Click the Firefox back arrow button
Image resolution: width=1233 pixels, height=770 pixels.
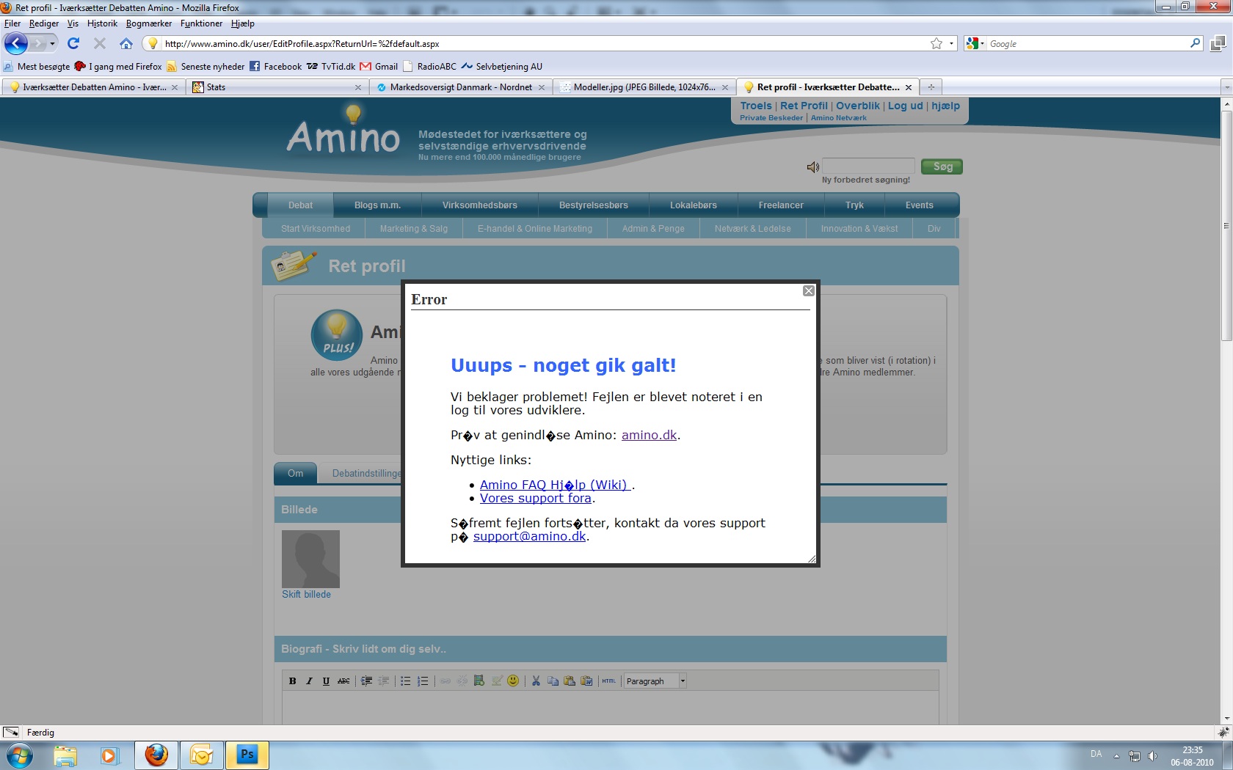(16, 43)
